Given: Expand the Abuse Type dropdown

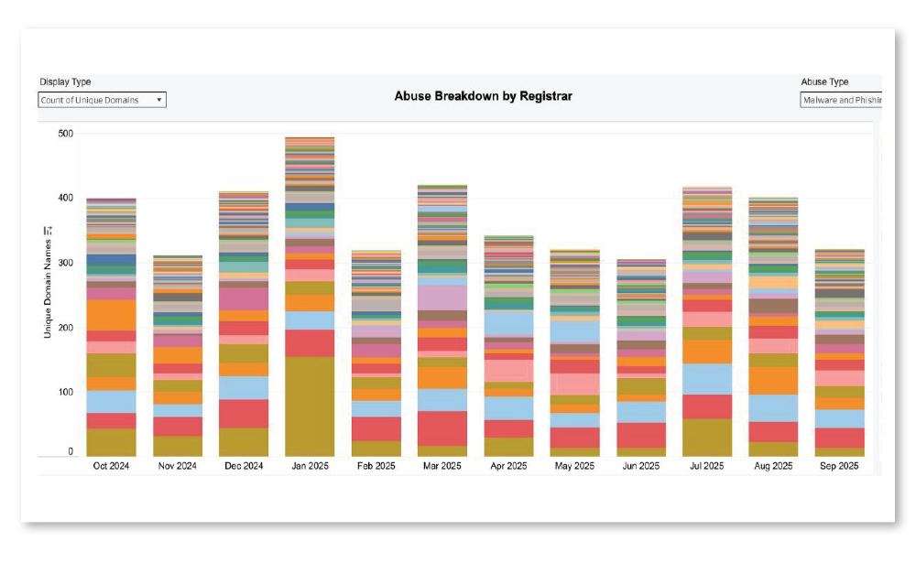Looking at the screenshot, I should 840,100.
